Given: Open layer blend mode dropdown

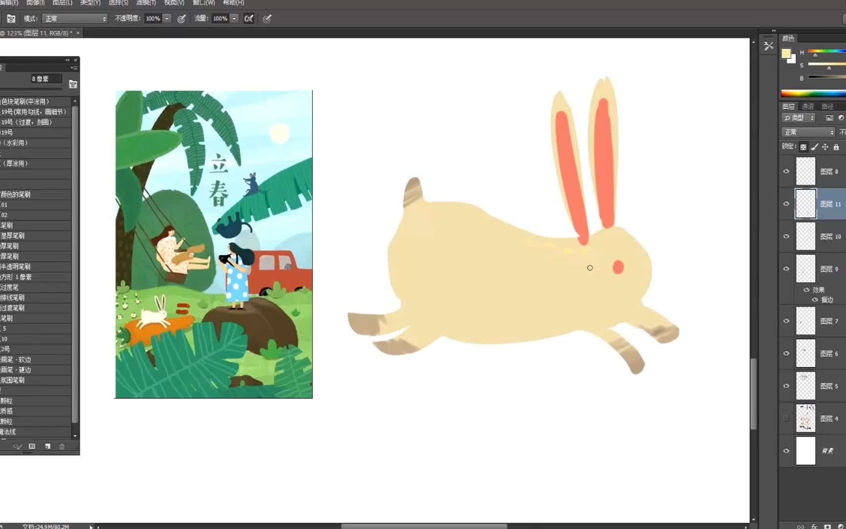Looking at the screenshot, I should (x=808, y=132).
